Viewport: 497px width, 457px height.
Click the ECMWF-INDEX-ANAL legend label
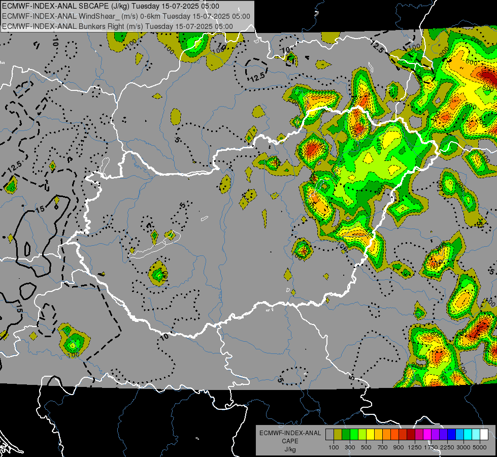coord(290,433)
